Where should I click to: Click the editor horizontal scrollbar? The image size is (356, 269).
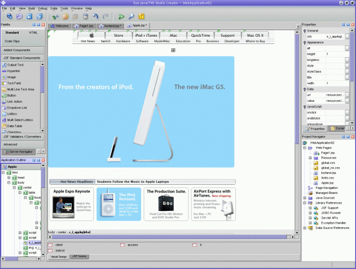point(170,237)
